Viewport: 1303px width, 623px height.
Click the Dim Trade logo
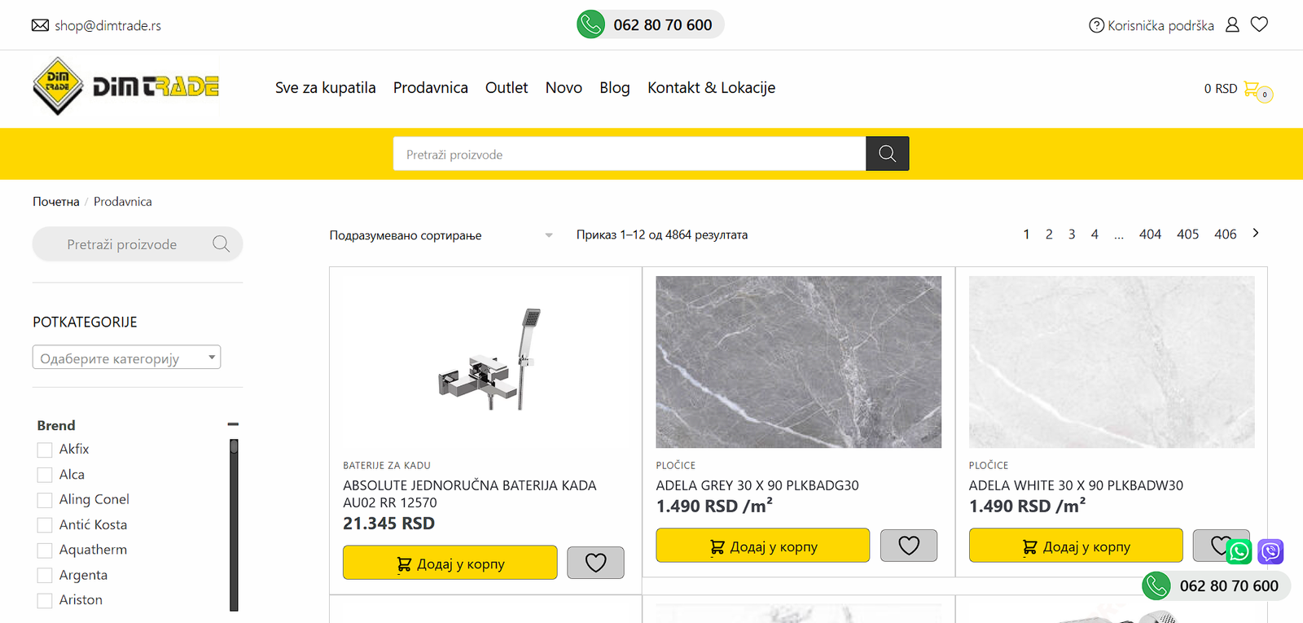click(126, 86)
